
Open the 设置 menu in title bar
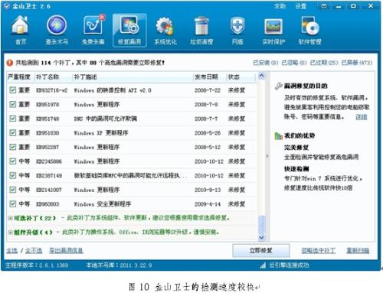301,6
